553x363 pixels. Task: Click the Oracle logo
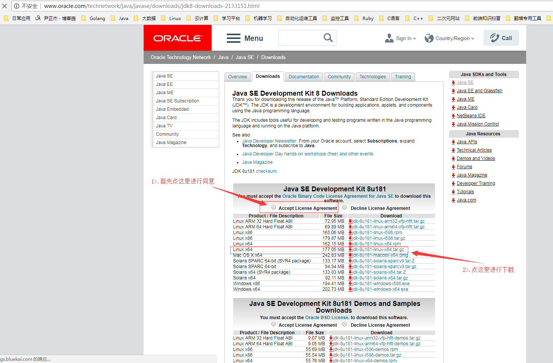tap(178, 38)
